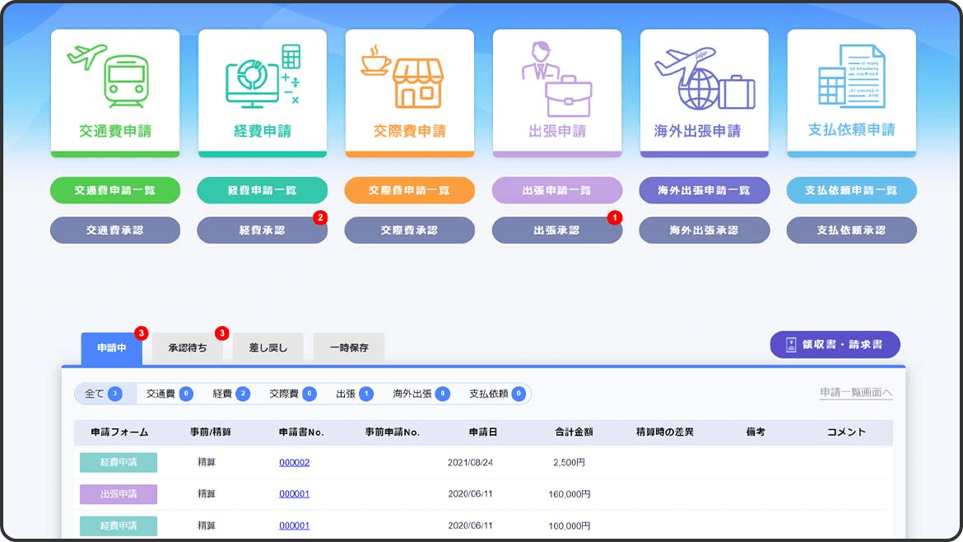Click the 経費承認 button with badge 2

click(x=262, y=231)
